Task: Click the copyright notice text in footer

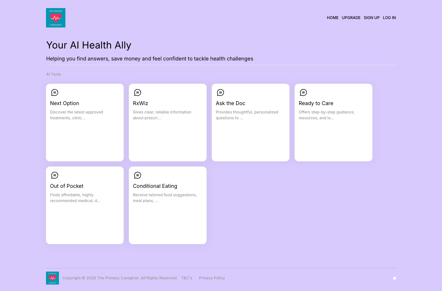Action: point(120,278)
